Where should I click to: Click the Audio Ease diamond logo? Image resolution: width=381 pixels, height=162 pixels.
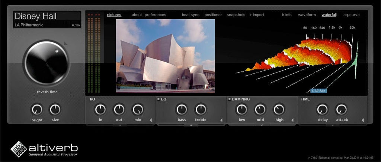click(x=19, y=149)
